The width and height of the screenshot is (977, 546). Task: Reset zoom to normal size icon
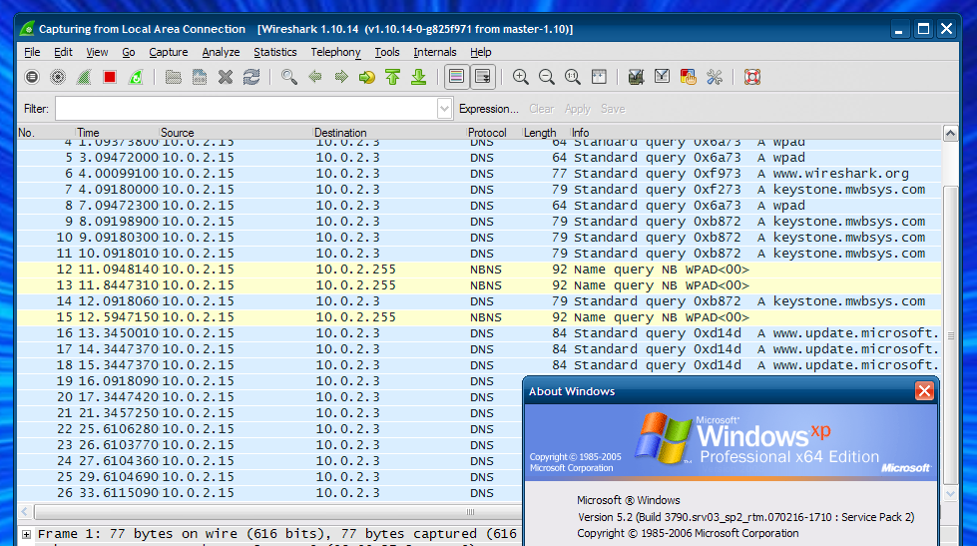[573, 77]
